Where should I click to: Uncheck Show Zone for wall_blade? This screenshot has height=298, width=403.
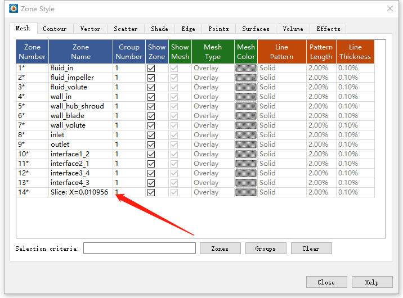(151, 116)
